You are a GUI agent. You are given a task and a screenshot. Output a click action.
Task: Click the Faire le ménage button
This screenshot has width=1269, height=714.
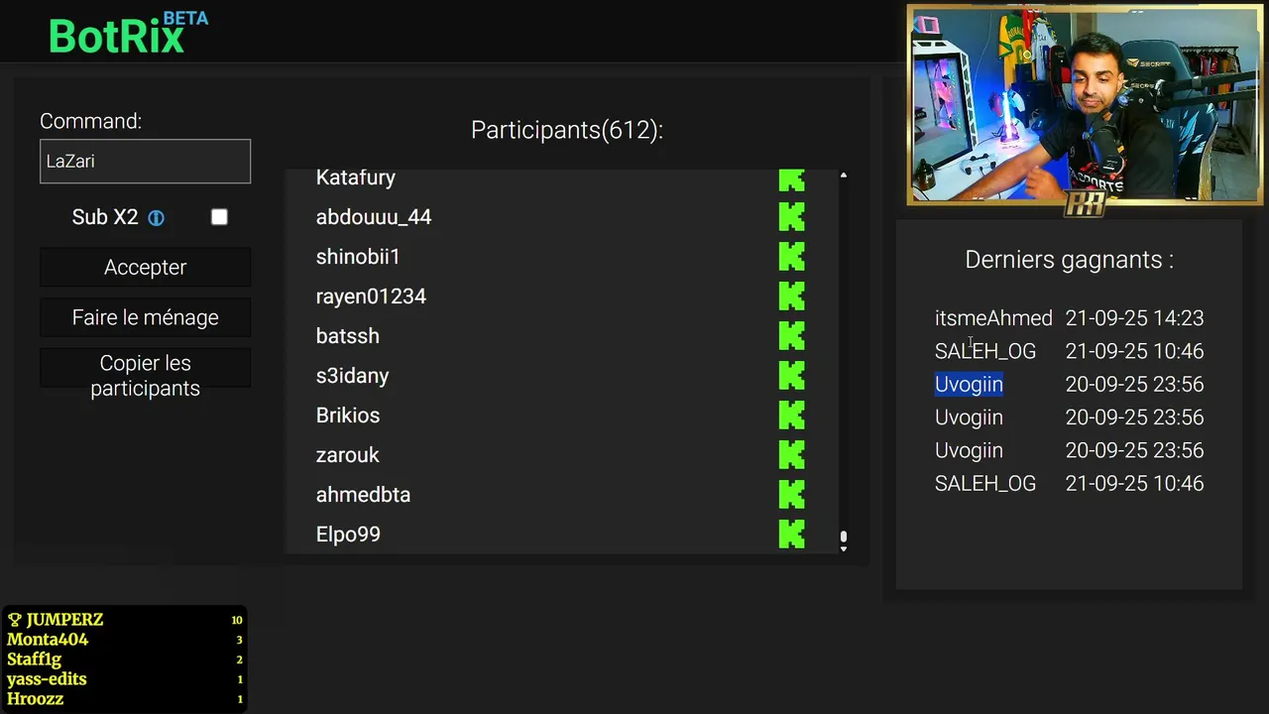pyautogui.click(x=145, y=317)
